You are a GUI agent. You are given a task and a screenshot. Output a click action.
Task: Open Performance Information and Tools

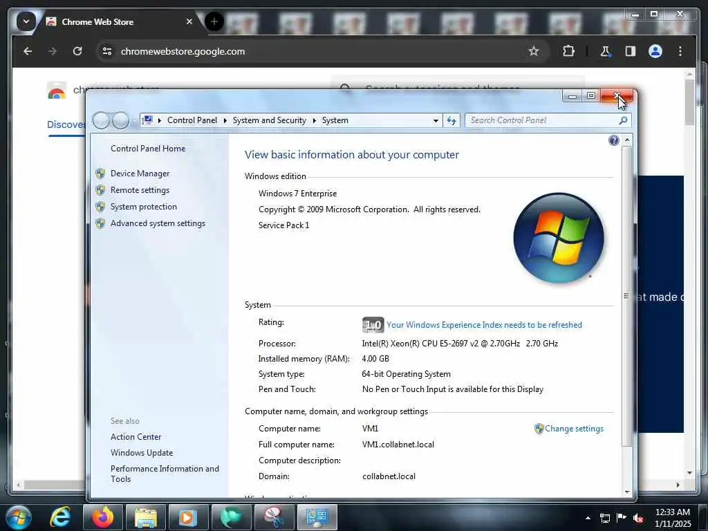(165, 474)
